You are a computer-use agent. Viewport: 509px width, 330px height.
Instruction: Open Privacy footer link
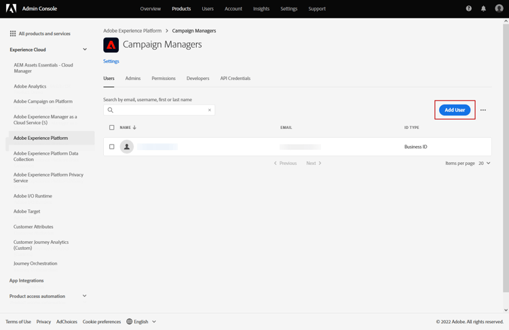(43, 322)
